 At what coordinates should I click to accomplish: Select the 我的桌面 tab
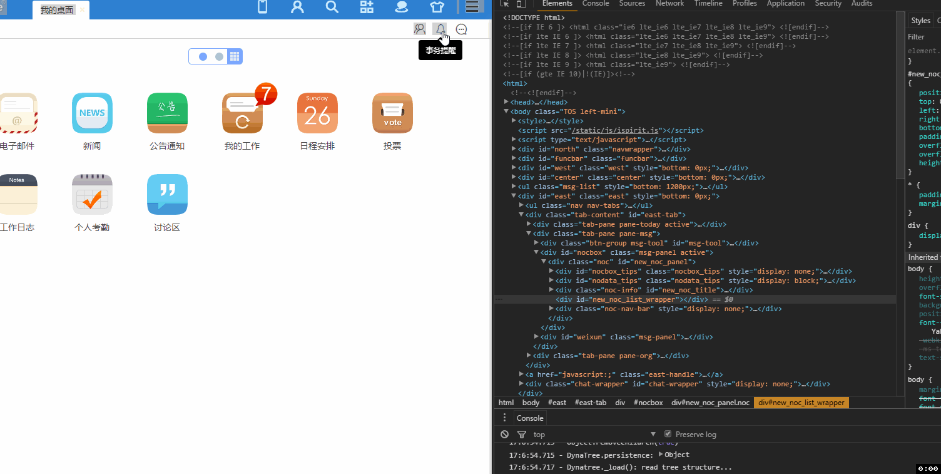(57, 10)
